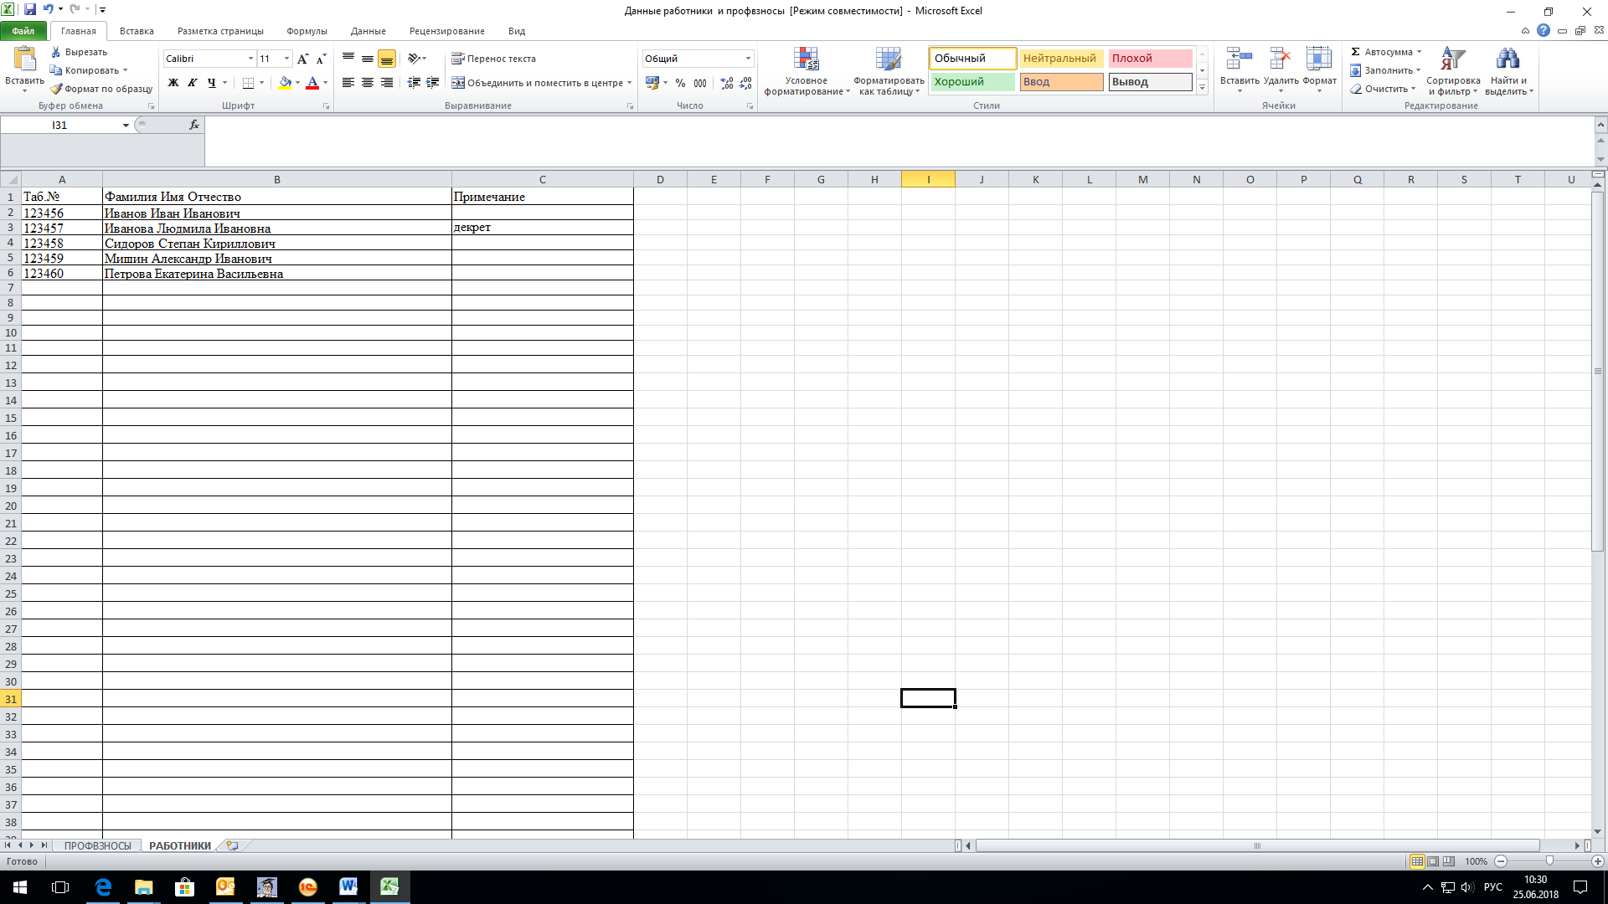1608x904 pixels.
Task: Apply the Хороший cell style
Action: point(972,82)
